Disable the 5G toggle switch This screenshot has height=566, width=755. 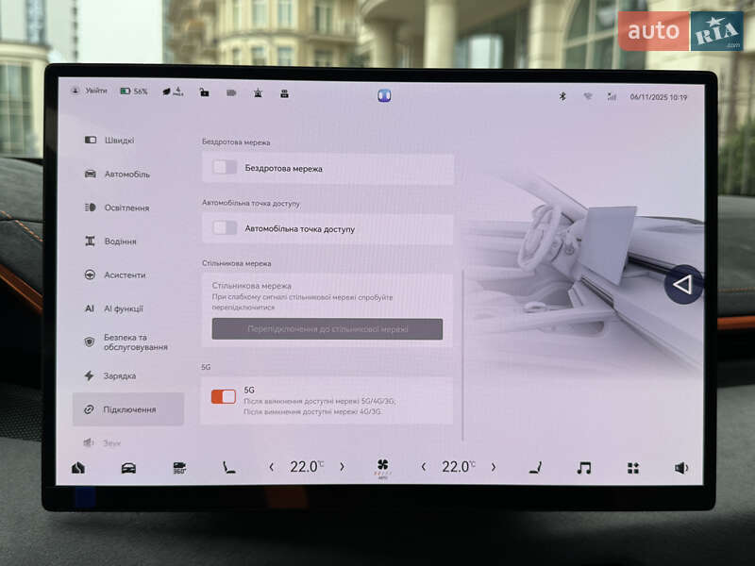(224, 396)
